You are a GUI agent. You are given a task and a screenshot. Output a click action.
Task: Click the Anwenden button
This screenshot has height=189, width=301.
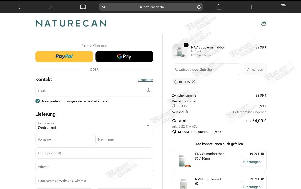click(x=255, y=69)
